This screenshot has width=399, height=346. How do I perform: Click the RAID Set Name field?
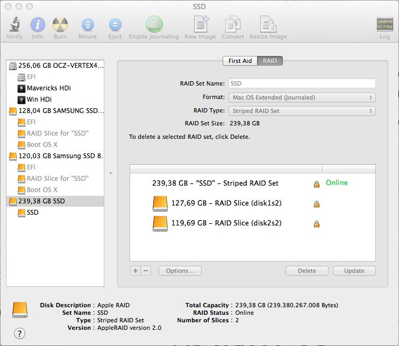tap(302, 83)
